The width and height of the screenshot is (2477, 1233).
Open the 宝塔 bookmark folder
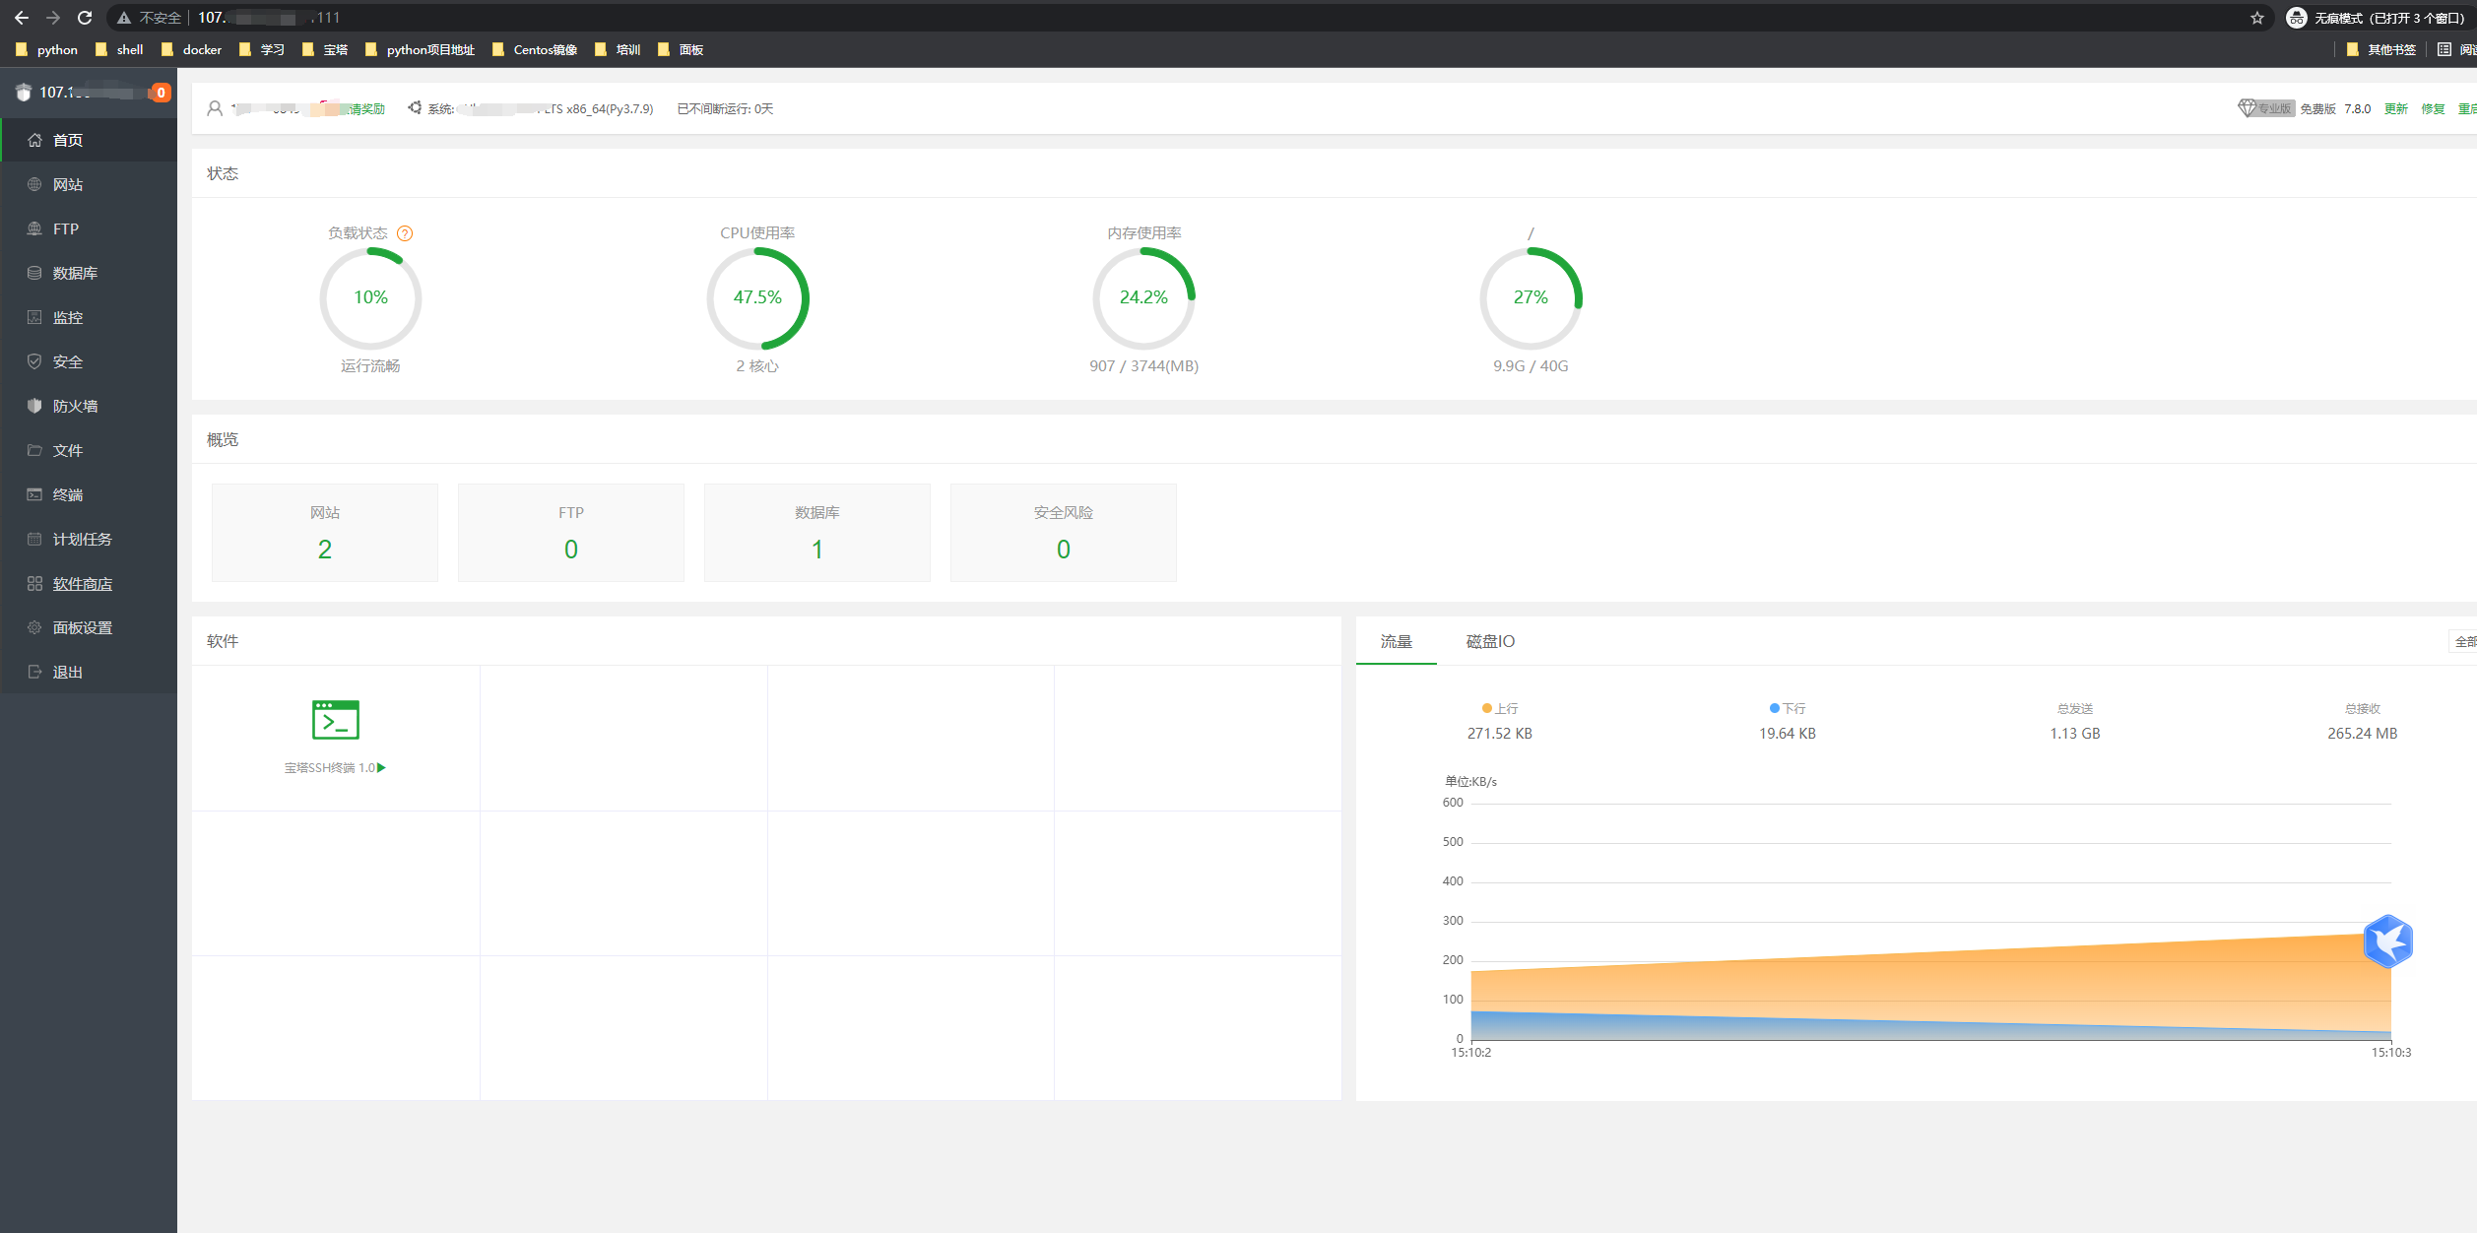(x=324, y=49)
